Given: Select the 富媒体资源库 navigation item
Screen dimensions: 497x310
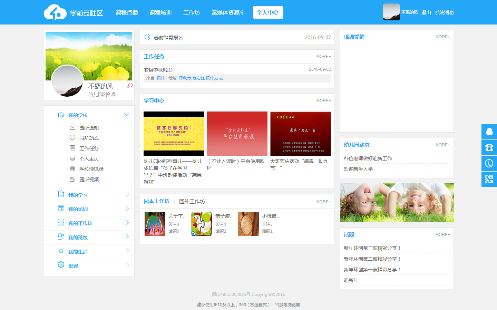Looking at the screenshot, I should (x=228, y=13).
